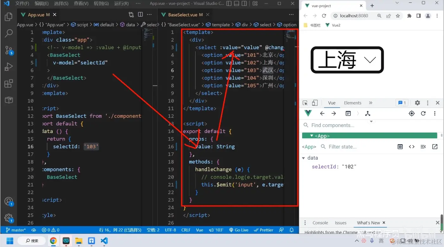Refresh the Vue devtools panel
444x247 pixels.
(x=423, y=113)
